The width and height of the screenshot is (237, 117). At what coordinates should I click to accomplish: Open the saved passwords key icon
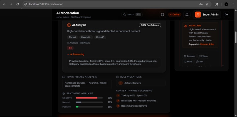pyautogui.click(x=201, y=4)
